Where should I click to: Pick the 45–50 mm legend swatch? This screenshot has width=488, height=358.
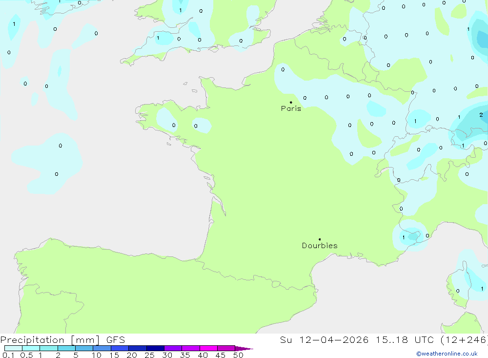coord(226,348)
